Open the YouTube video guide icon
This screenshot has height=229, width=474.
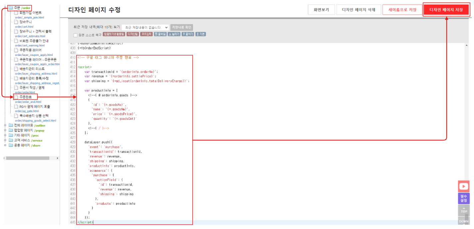click(x=464, y=186)
